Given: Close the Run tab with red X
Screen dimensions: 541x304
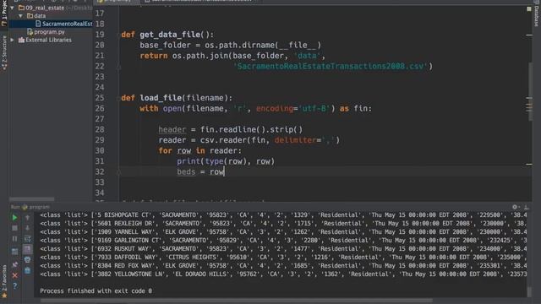Looking at the screenshot, I should point(14,275).
